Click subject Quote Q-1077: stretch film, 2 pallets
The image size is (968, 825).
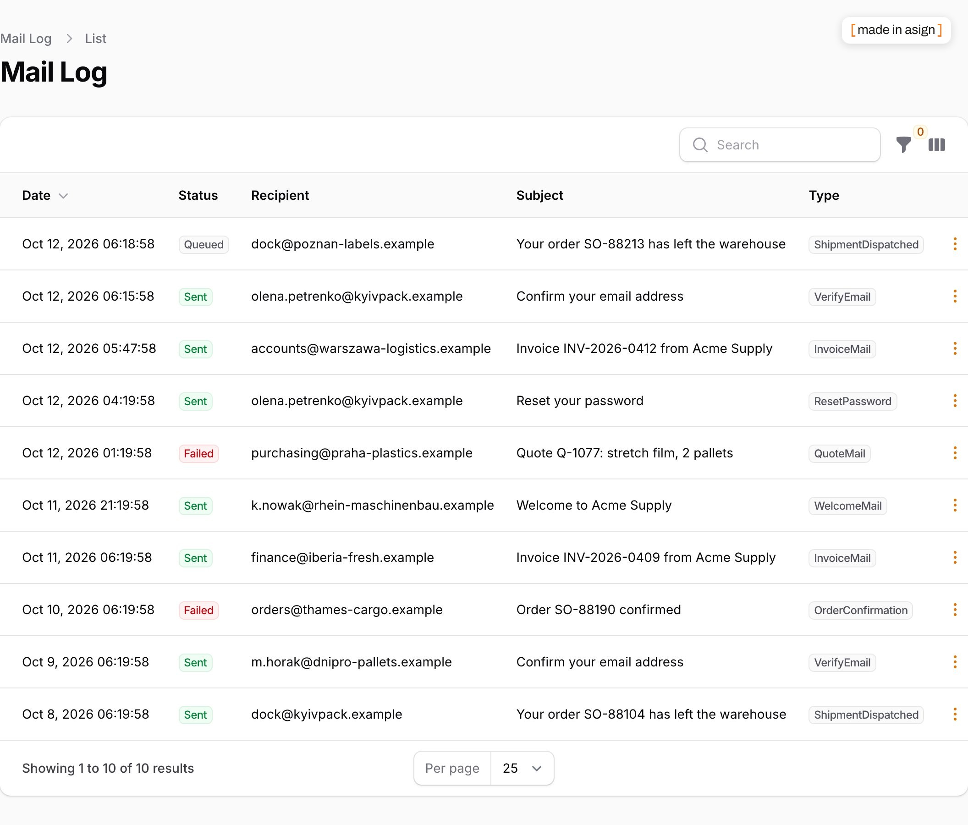tap(625, 453)
